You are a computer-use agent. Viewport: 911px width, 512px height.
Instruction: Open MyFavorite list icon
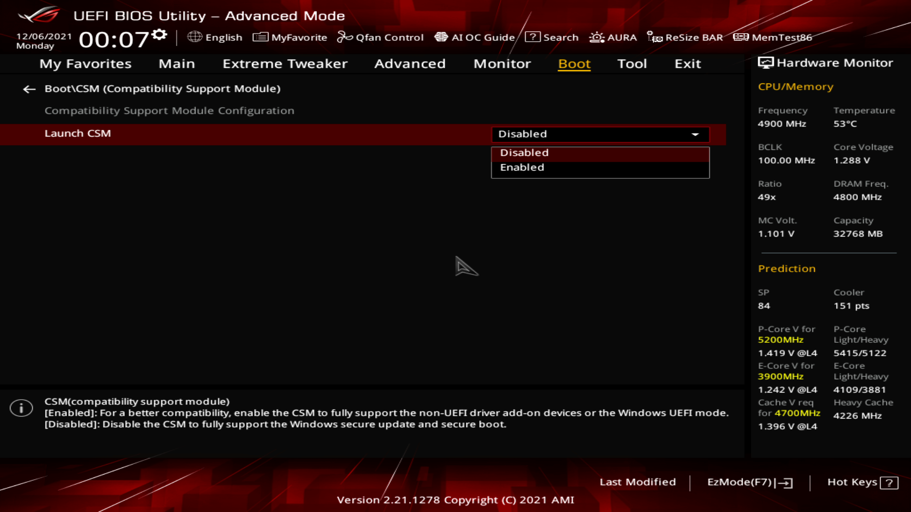click(260, 37)
